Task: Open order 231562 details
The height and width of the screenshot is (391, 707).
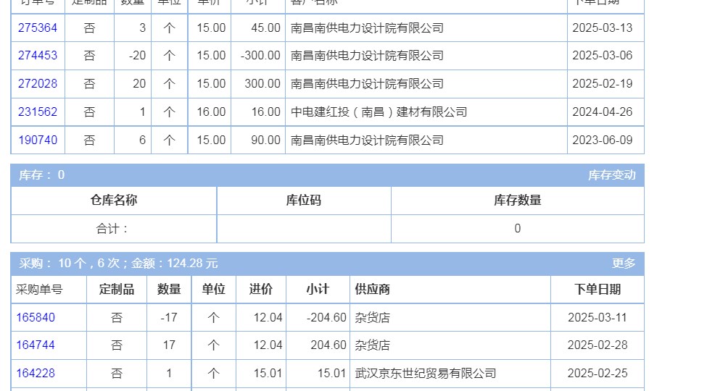Action: coord(38,112)
